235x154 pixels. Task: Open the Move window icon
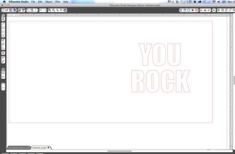click(219, 10)
